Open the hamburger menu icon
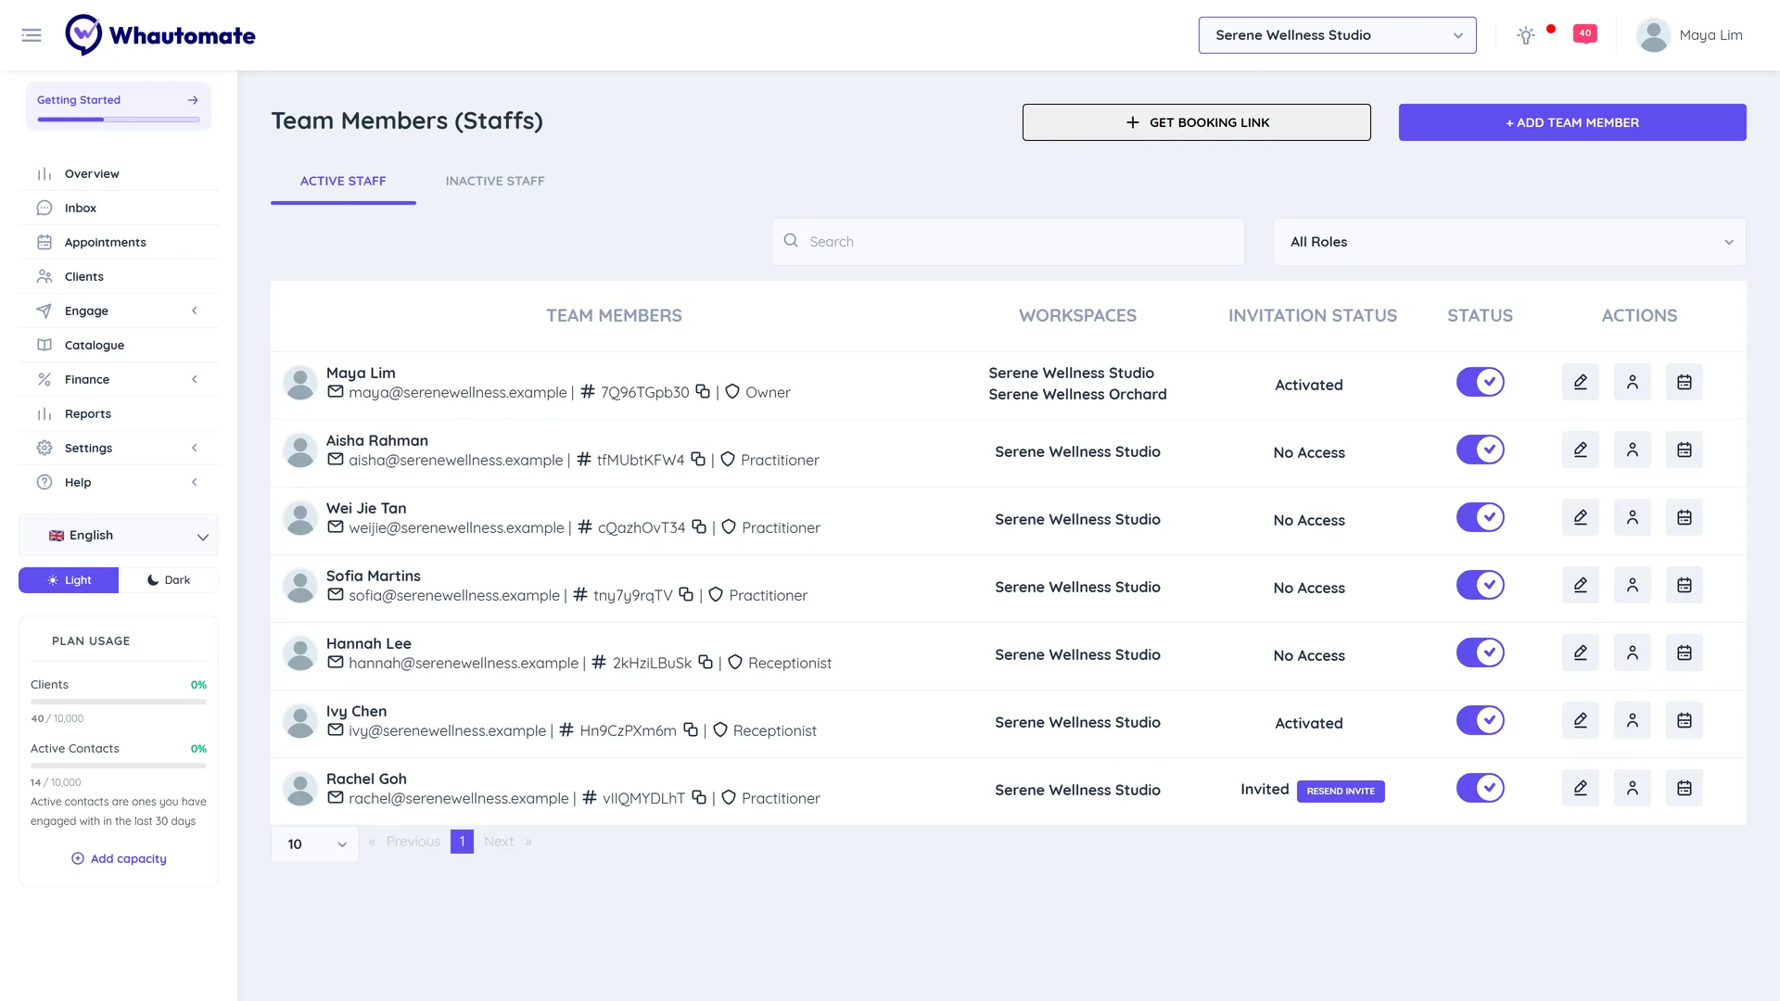Screen dimensions: 1780x1001 [x=32, y=35]
